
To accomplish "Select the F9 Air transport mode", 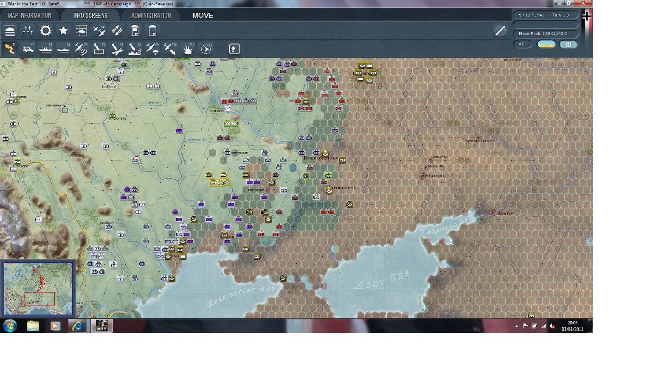I will [x=152, y=49].
